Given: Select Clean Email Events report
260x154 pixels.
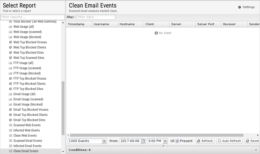Looking at the screenshot, I should 31,151.
